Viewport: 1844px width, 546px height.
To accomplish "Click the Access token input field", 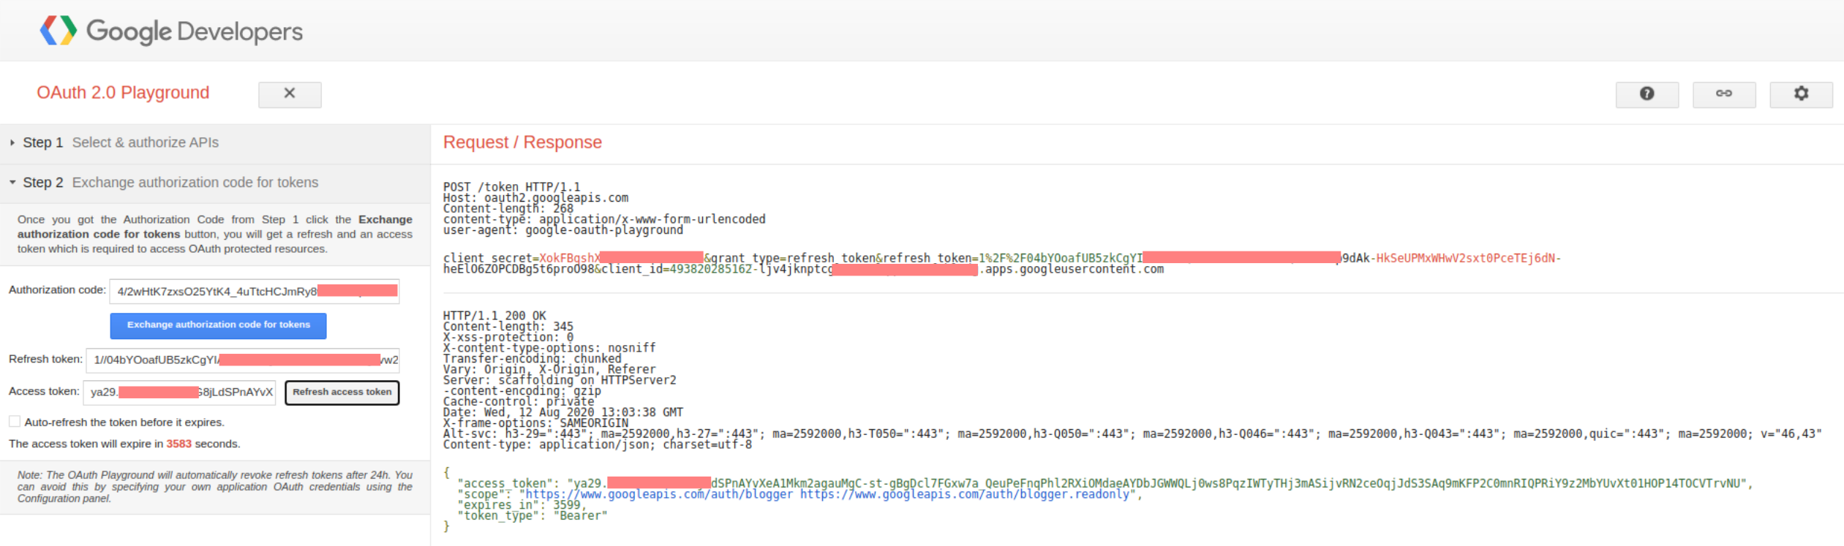I will (180, 393).
